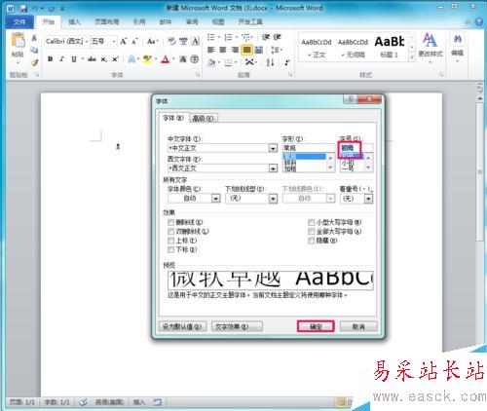Click the Subscript x₂ icon
The height and width of the screenshot is (411, 487).
(x=103, y=59)
